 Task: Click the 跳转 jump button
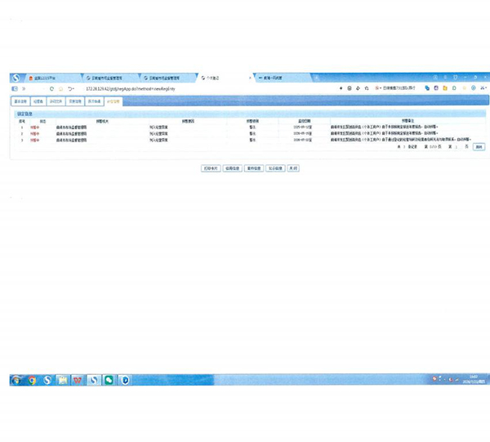click(479, 146)
